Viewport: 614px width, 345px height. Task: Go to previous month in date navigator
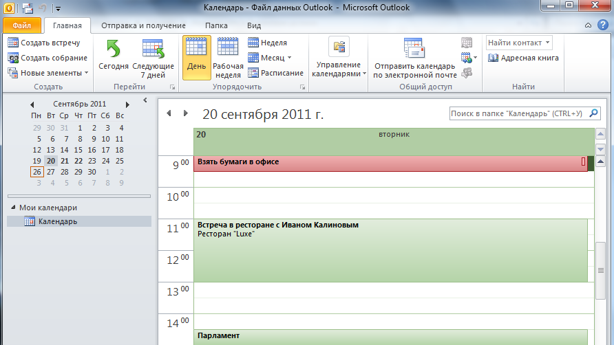32,104
